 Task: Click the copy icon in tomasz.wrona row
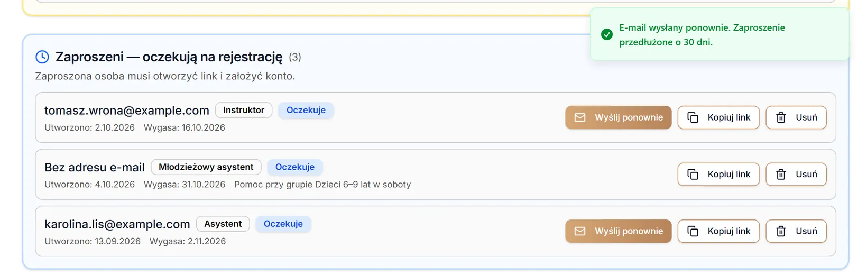click(x=693, y=117)
